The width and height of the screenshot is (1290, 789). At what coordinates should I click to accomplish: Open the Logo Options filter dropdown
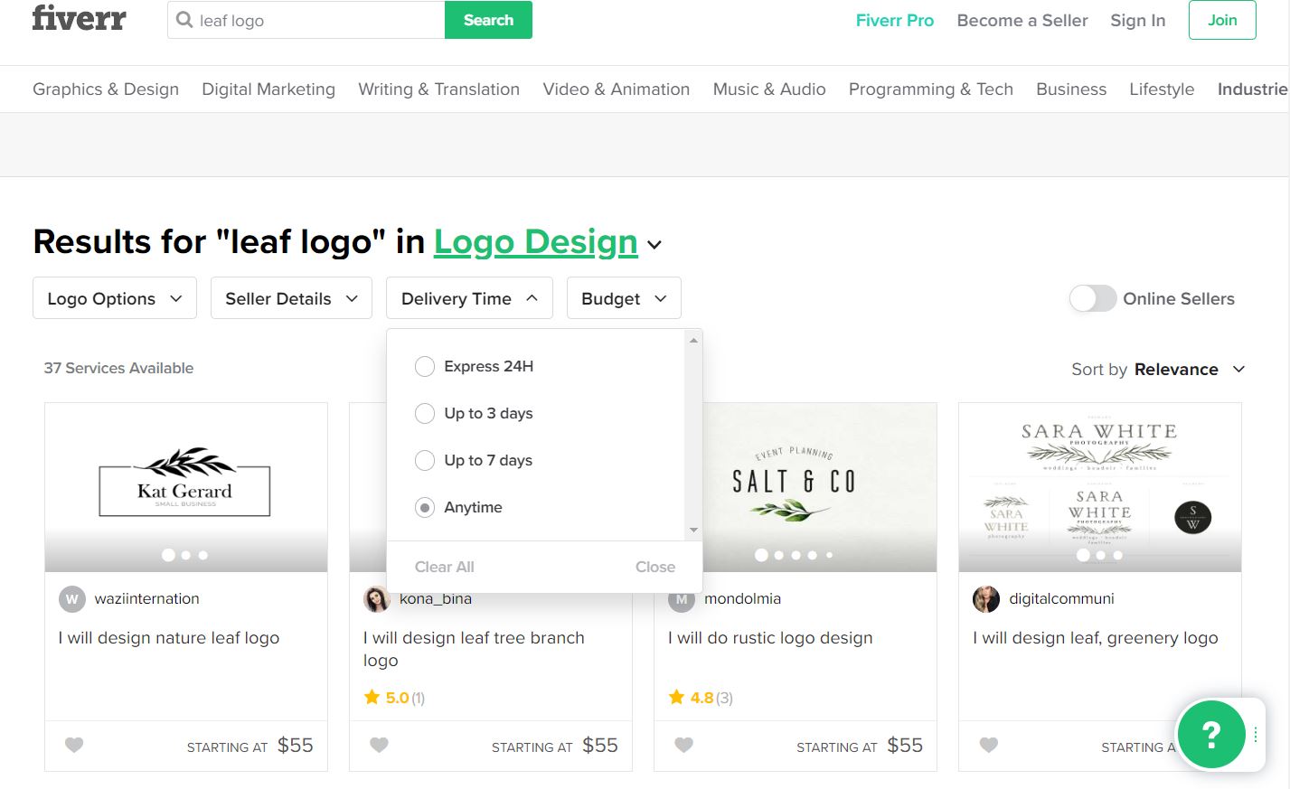coord(115,298)
